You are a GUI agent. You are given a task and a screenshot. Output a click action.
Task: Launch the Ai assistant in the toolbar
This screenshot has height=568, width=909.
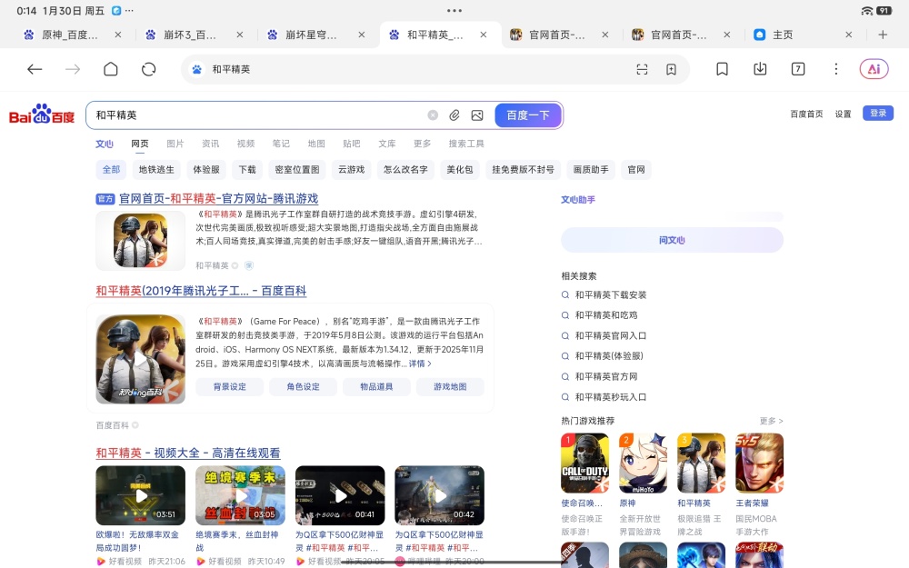pyautogui.click(x=874, y=68)
